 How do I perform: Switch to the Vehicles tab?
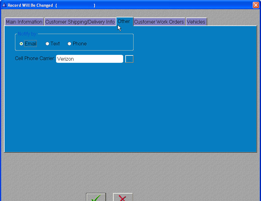coord(196,22)
